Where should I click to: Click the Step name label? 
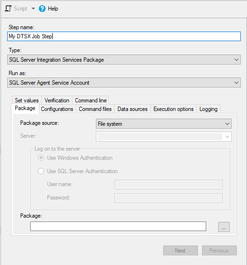tap(22, 27)
